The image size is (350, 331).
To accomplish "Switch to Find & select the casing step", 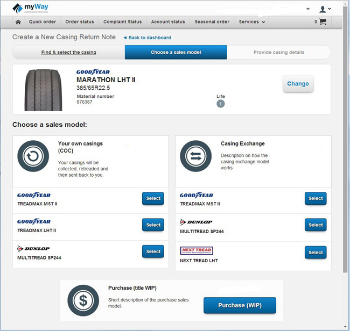I will [68, 52].
